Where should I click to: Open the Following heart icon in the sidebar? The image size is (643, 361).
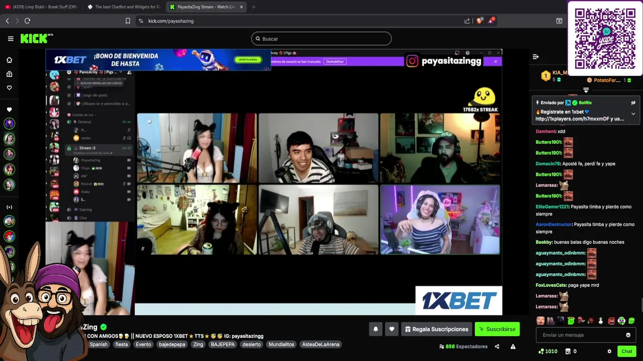point(9,88)
